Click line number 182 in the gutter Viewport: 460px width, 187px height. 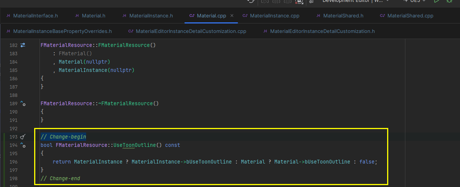(13, 45)
